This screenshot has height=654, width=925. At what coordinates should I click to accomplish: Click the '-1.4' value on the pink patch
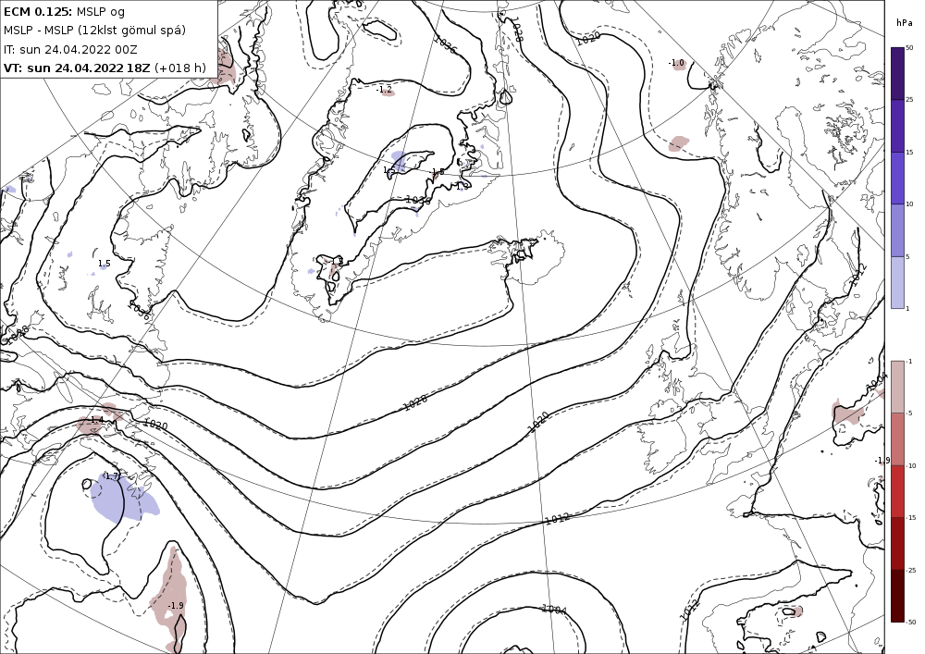tap(95, 420)
